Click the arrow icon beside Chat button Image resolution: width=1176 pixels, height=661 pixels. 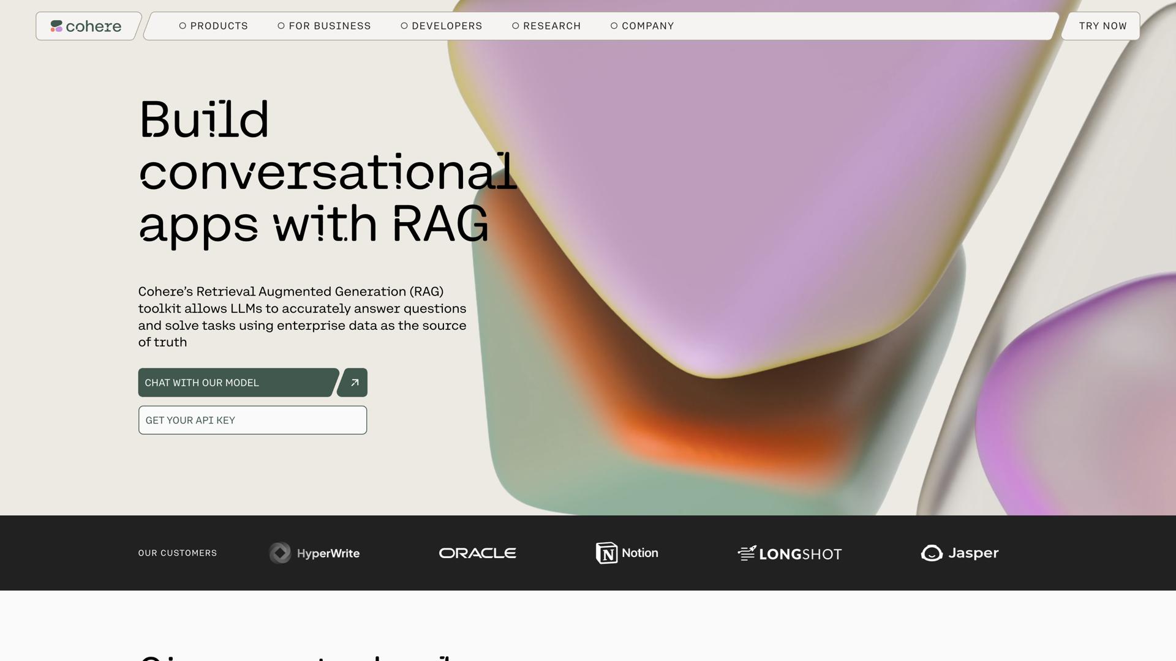[354, 383]
